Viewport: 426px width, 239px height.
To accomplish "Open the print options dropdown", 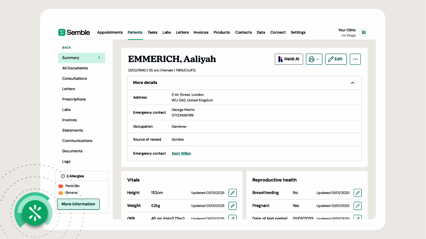I will pyautogui.click(x=314, y=59).
